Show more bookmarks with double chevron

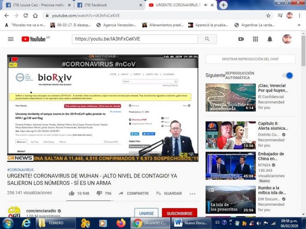click(299, 25)
